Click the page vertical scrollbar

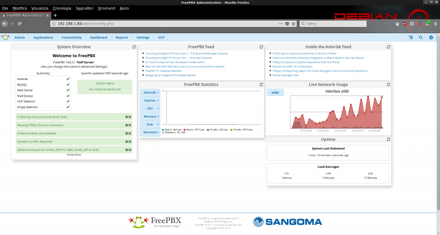[x=438, y=124]
